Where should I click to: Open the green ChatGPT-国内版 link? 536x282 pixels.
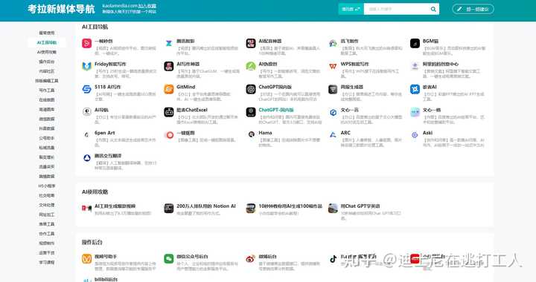coord(276,110)
